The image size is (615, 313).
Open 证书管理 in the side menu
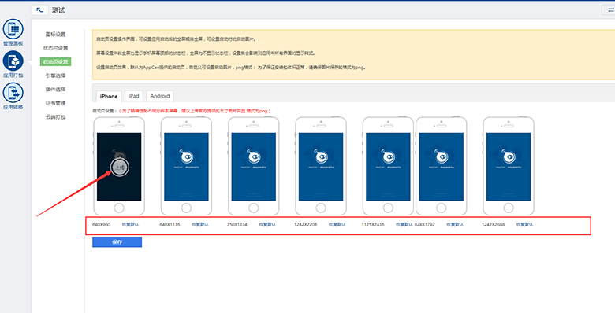55,103
